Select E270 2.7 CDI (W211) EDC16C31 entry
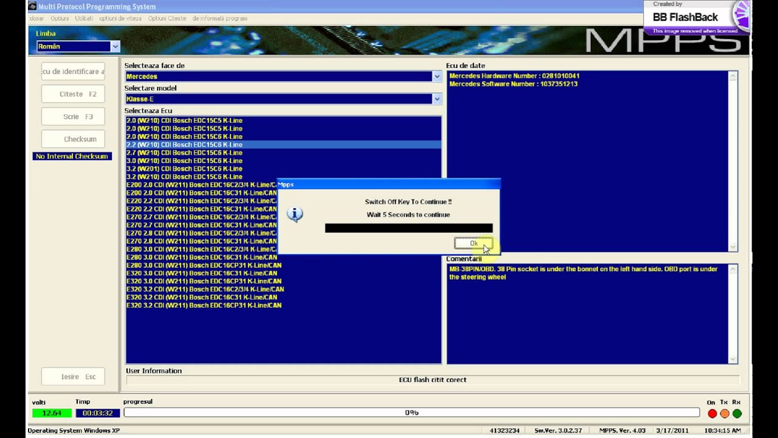 pos(201,225)
